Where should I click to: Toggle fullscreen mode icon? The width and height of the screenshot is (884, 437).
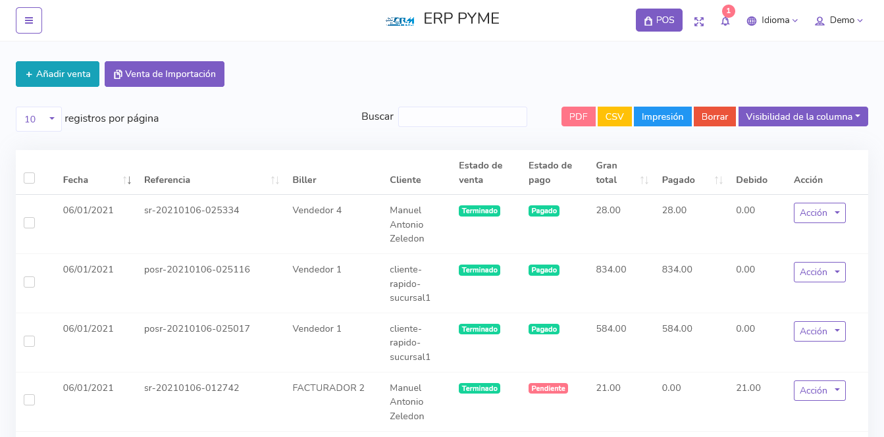coord(699,21)
